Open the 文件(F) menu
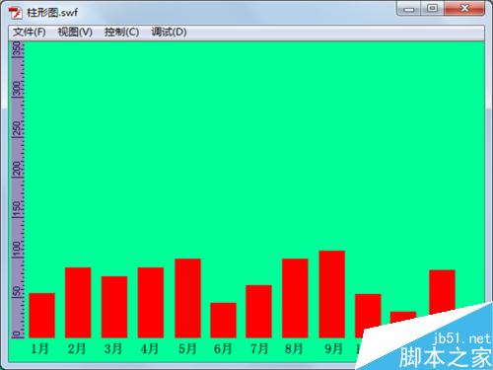Viewport: 493px width, 370px height. pos(30,33)
